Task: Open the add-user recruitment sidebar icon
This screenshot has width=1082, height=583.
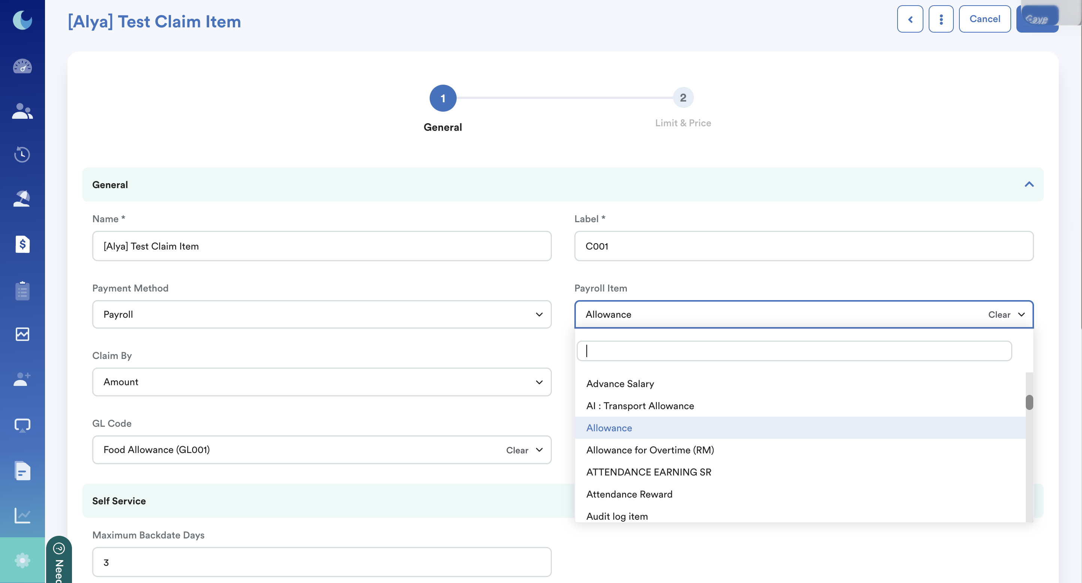Action: (x=22, y=379)
